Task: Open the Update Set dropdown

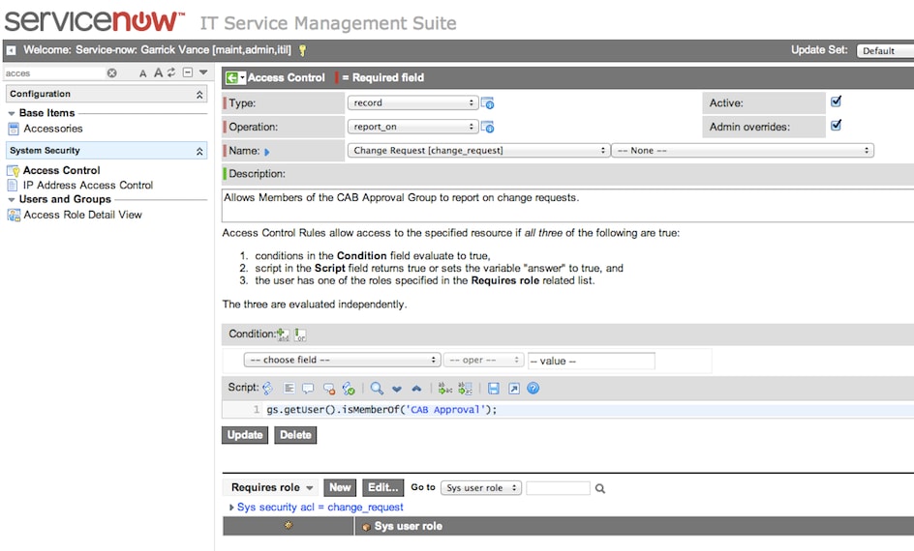Action: click(885, 51)
